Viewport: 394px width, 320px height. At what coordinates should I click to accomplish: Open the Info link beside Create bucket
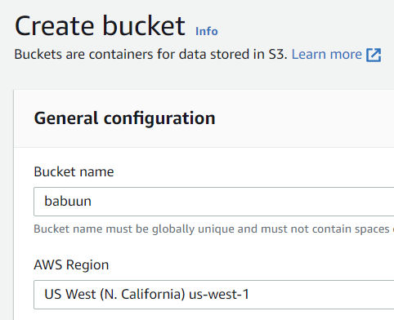pos(207,31)
